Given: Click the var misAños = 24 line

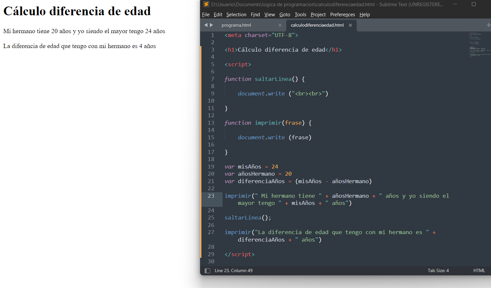Looking at the screenshot, I should (251, 167).
